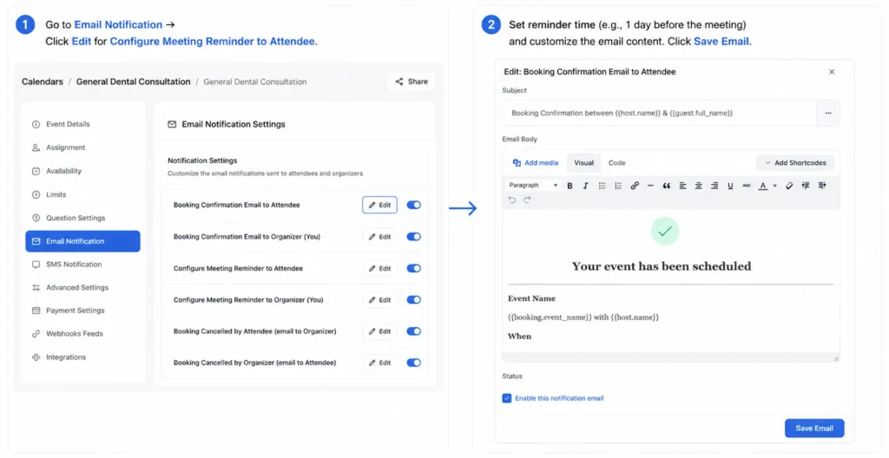Image resolution: width=889 pixels, height=458 pixels.
Task: Toggle Meeting Reminder to Organizer switch
Action: pos(414,300)
